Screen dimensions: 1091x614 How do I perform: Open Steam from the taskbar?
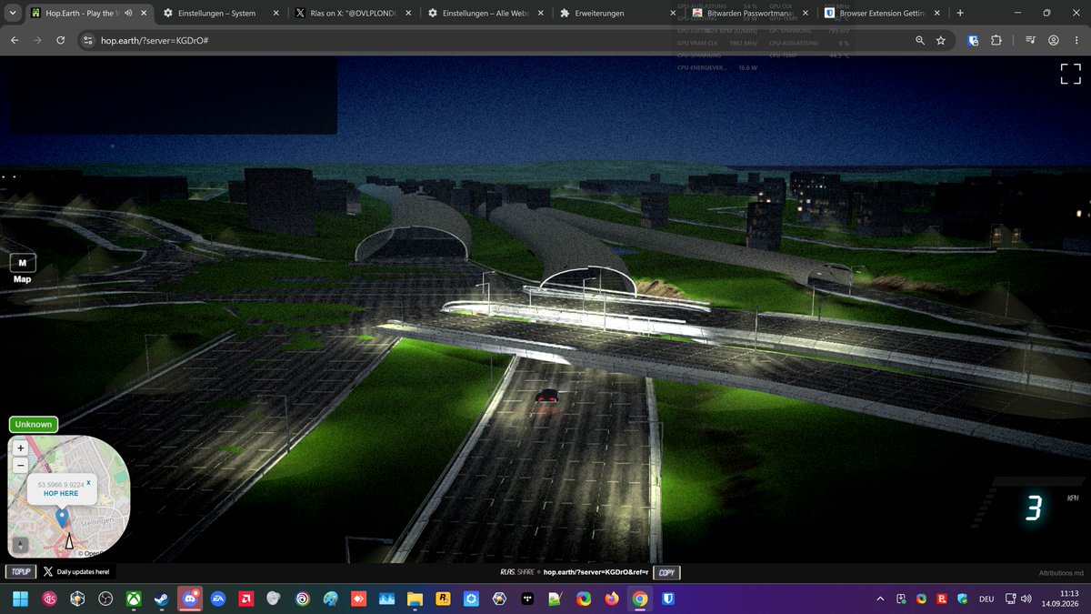point(162,599)
